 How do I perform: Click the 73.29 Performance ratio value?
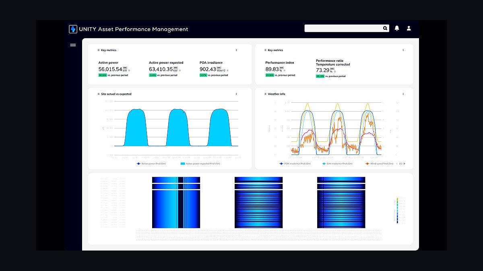pos(322,70)
